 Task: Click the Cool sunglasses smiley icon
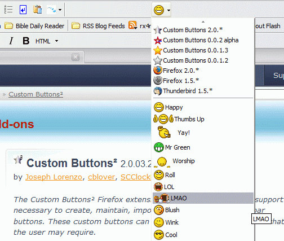pos(159,235)
